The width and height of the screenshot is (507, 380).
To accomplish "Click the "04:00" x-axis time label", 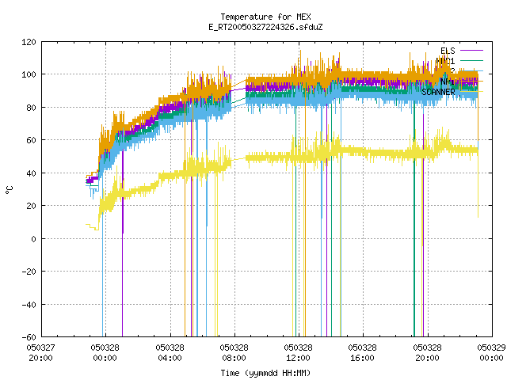I will coord(170,358).
